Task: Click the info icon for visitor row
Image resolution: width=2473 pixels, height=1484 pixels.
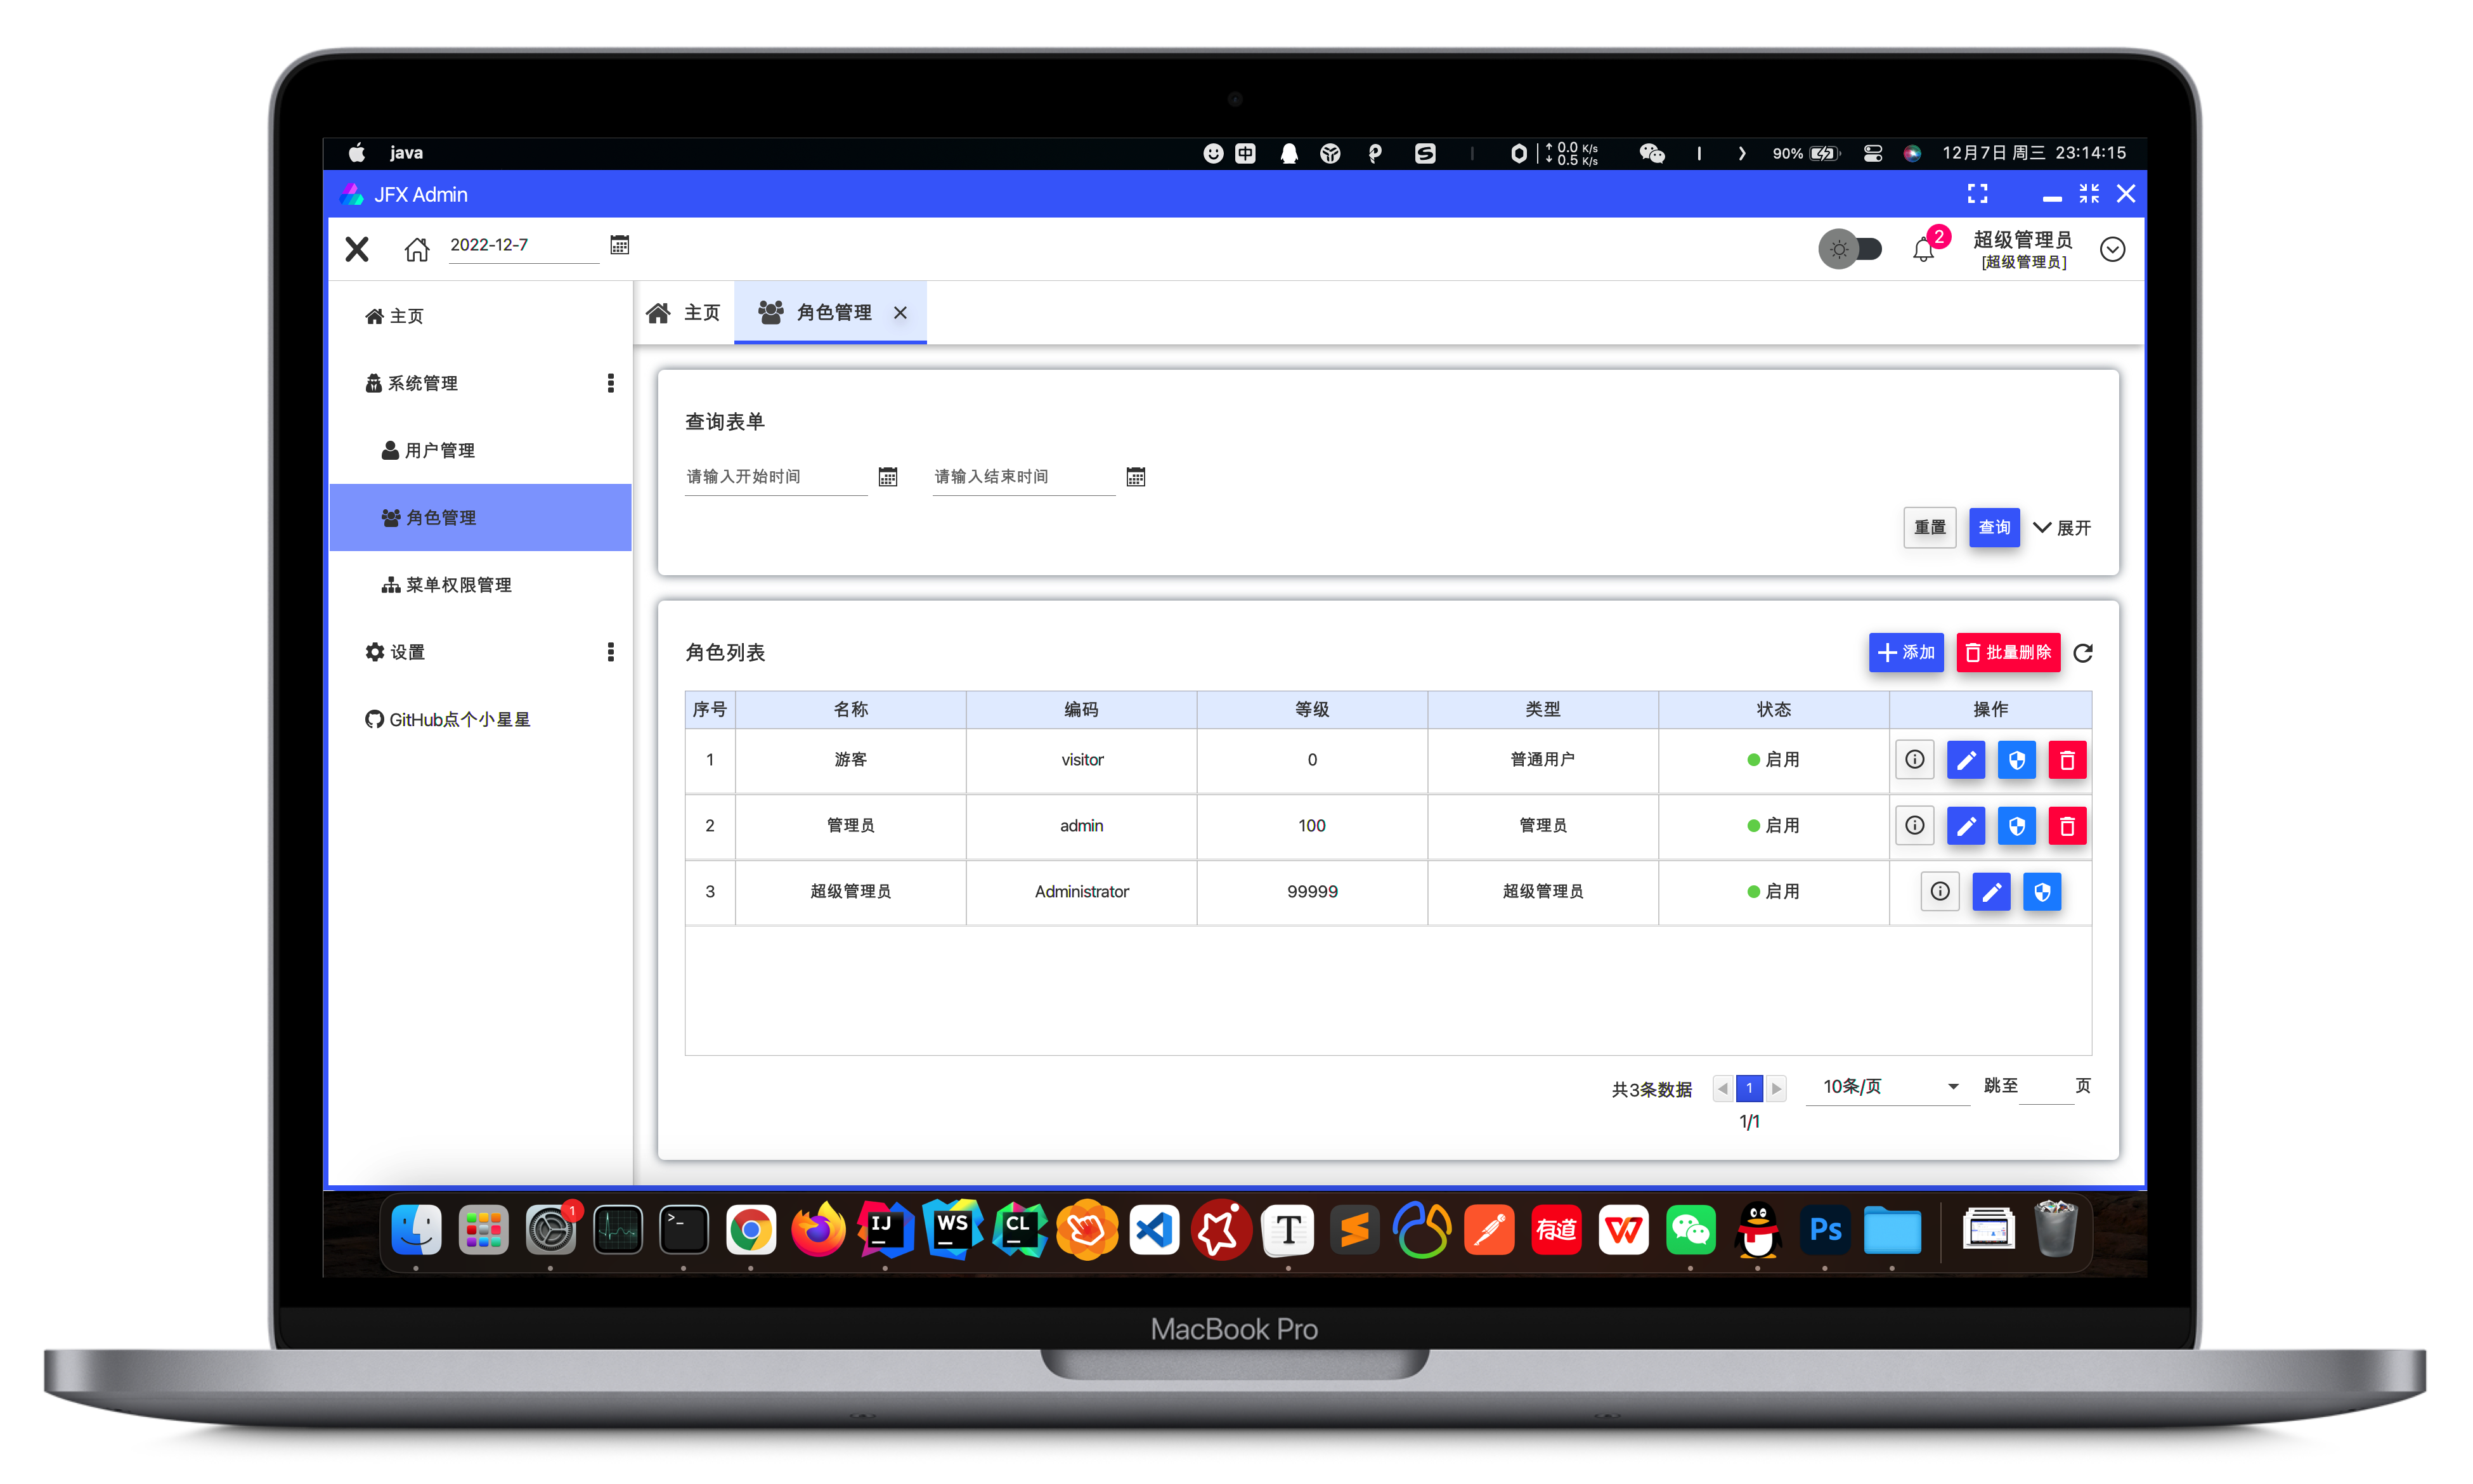Action: pyautogui.click(x=1914, y=760)
